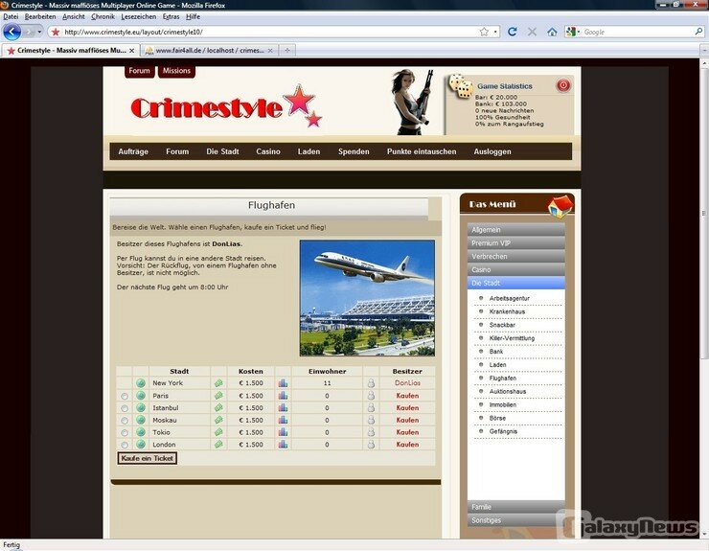Expand the Casino sidebar section

point(515,269)
